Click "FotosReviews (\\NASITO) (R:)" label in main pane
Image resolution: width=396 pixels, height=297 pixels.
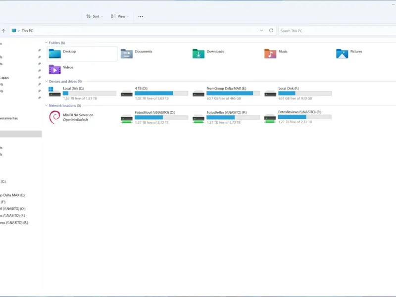pos(300,112)
